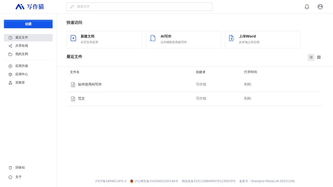Open the user account avatar menu
Screen dimensions: 333x187
pyautogui.click(x=320, y=6)
